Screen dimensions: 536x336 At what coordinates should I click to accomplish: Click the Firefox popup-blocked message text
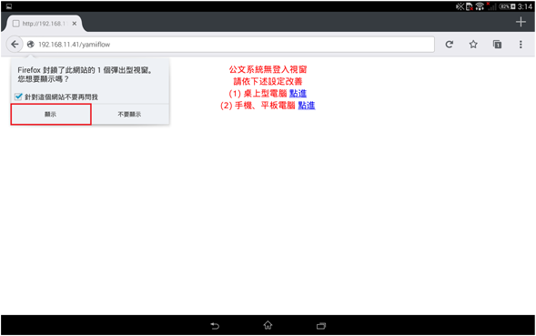click(x=86, y=75)
